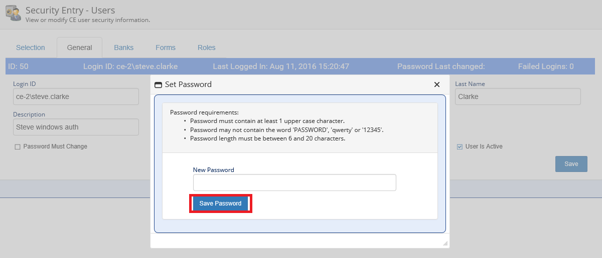Open the Banks tab
Viewport: 602px width, 258px height.
124,47
